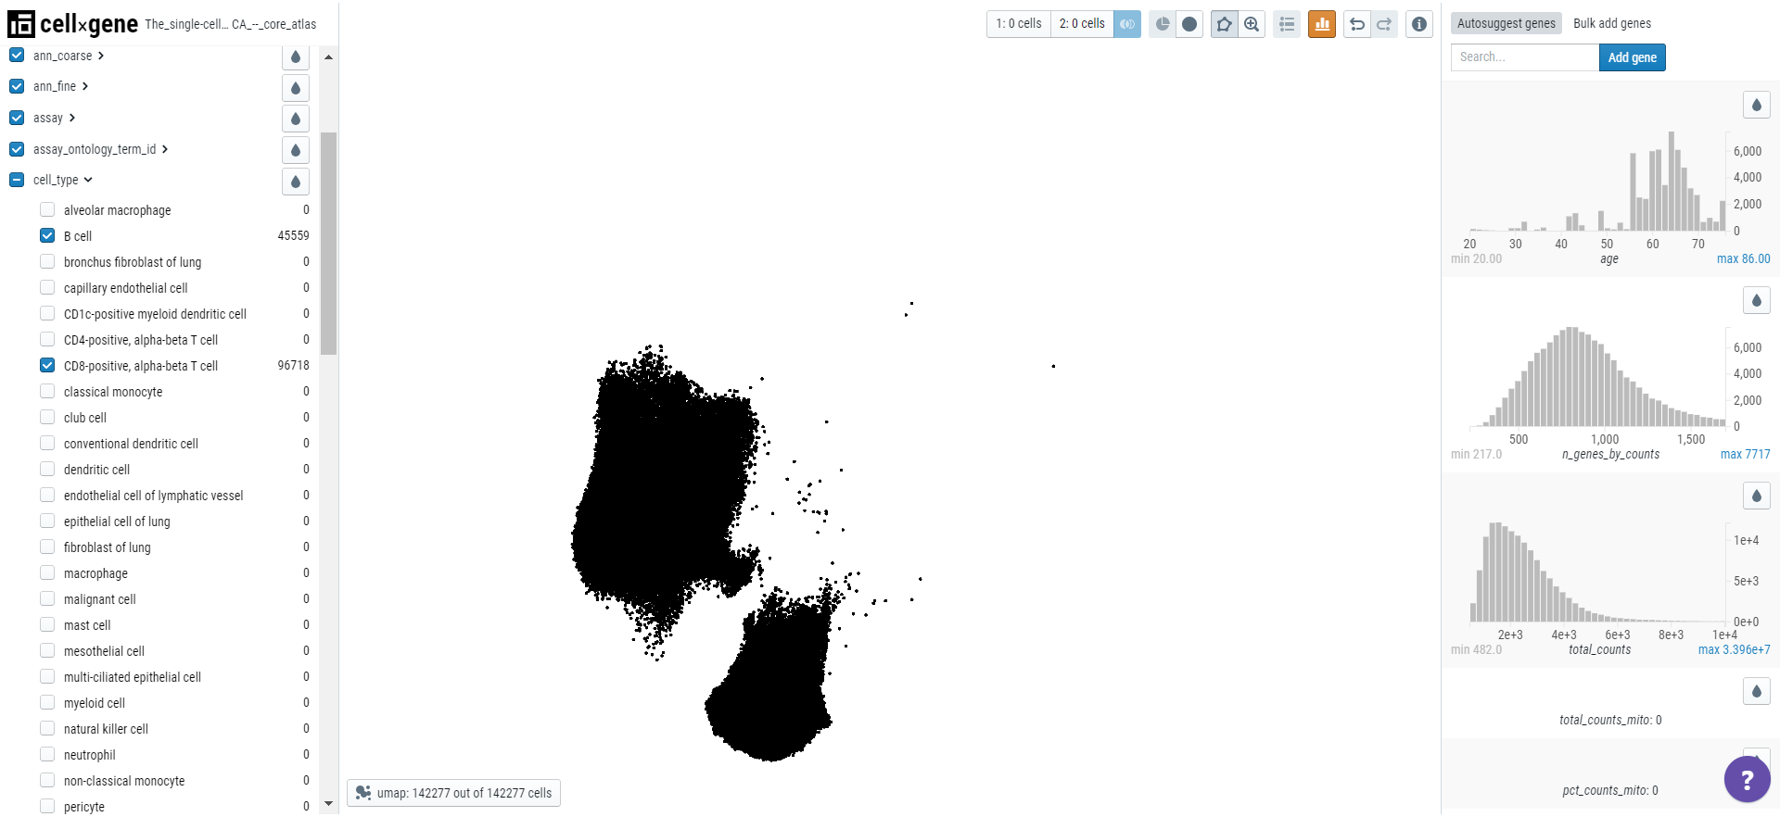Image resolution: width=1780 pixels, height=817 pixels.
Task: Click the total_counts histogram
Action: pos(1597,572)
